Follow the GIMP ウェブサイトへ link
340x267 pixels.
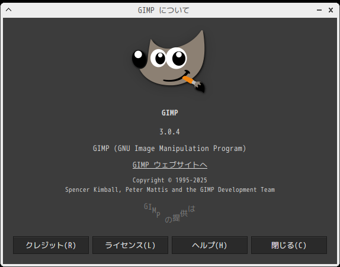(170, 165)
